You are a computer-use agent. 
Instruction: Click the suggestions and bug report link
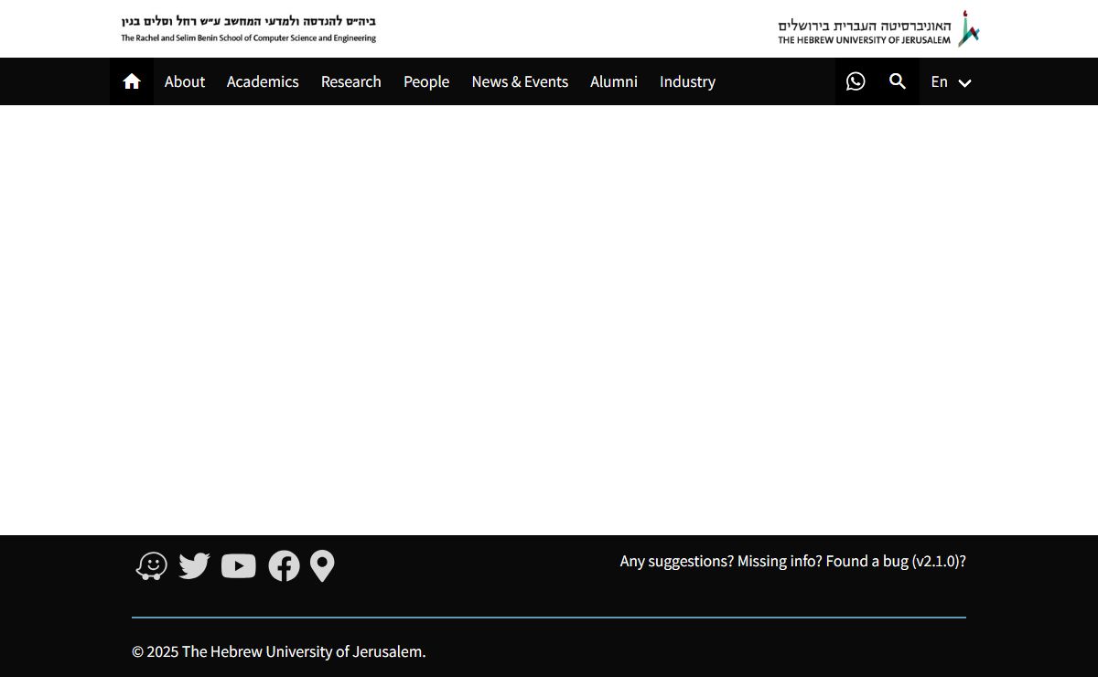pyautogui.click(x=793, y=561)
